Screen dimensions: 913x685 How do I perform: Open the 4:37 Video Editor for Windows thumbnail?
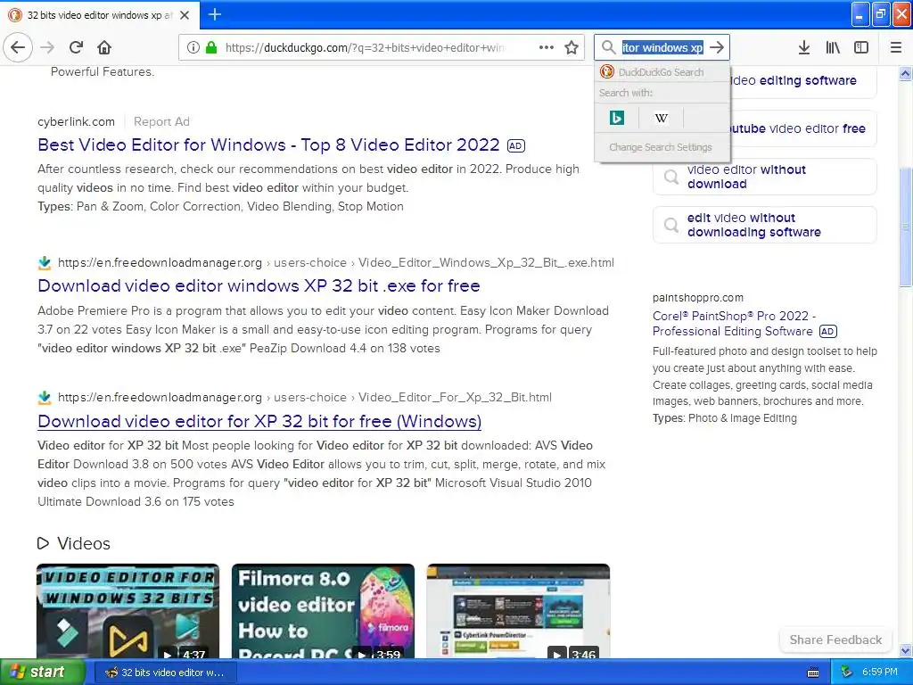(127, 611)
